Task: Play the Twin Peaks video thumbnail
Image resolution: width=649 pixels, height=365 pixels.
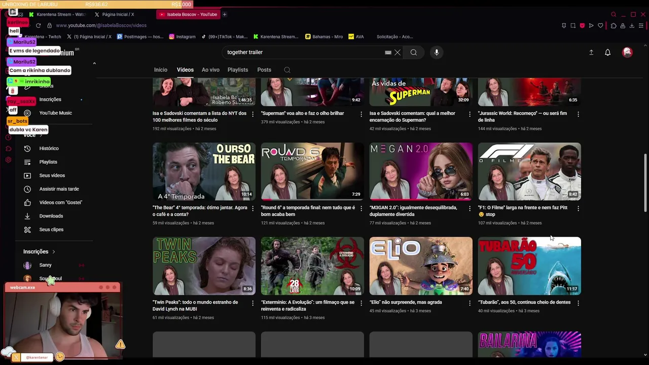Action: (x=204, y=266)
